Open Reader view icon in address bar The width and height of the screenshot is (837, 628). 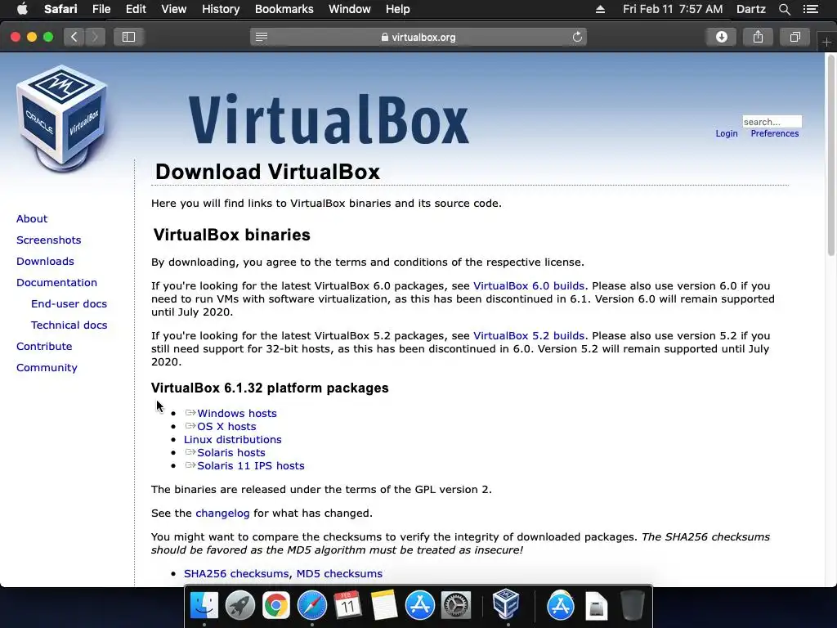[x=262, y=37]
